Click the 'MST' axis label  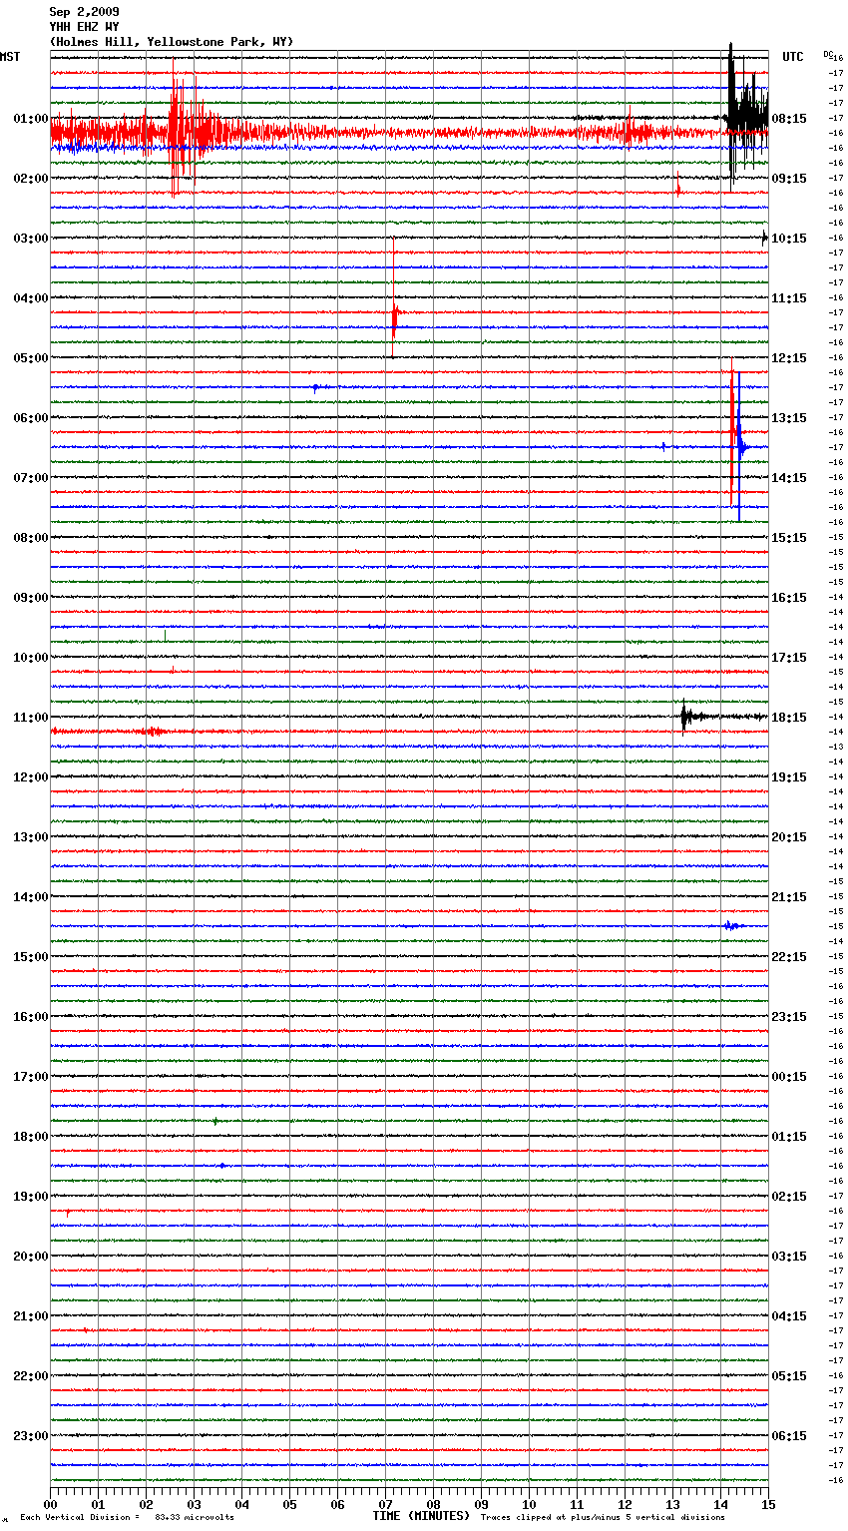[10, 57]
